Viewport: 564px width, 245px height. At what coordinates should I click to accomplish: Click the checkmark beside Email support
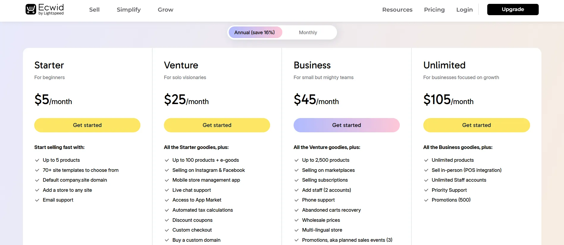tap(37, 200)
